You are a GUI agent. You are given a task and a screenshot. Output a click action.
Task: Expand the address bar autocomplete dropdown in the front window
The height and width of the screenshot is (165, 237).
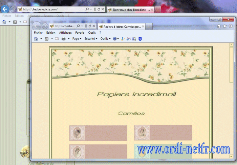tap(82, 26)
